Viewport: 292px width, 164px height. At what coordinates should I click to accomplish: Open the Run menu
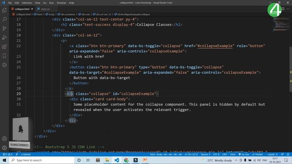click(52, 3)
